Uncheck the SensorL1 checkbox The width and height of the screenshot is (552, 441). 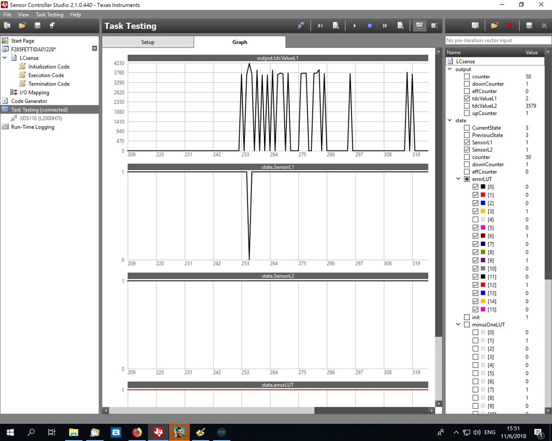[x=467, y=143]
